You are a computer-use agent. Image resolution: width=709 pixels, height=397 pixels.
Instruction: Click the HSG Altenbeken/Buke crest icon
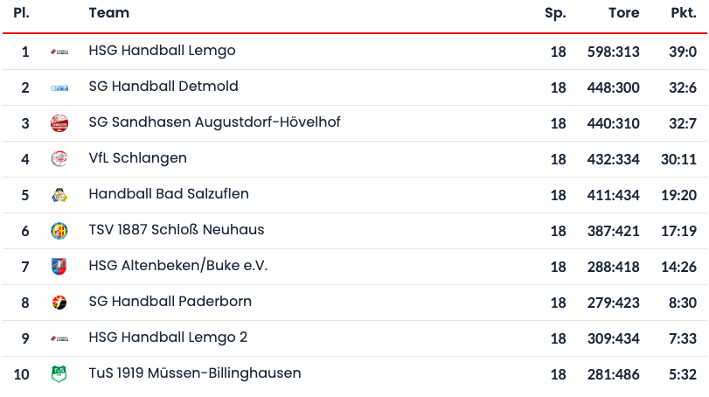point(59,267)
